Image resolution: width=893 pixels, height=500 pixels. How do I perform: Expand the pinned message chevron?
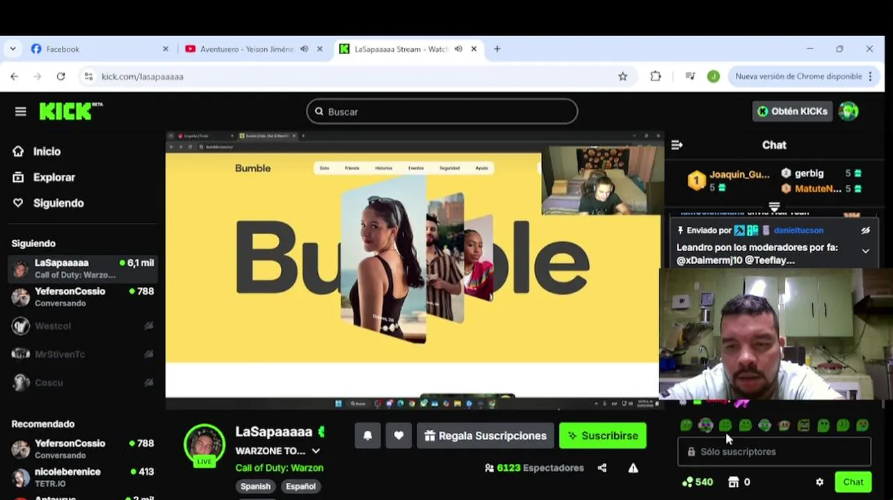click(865, 251)
